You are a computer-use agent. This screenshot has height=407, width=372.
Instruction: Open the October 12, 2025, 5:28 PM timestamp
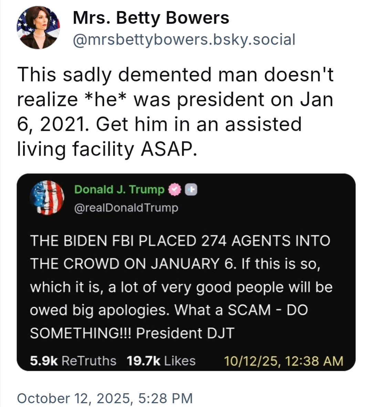click(x=105, y=398)
